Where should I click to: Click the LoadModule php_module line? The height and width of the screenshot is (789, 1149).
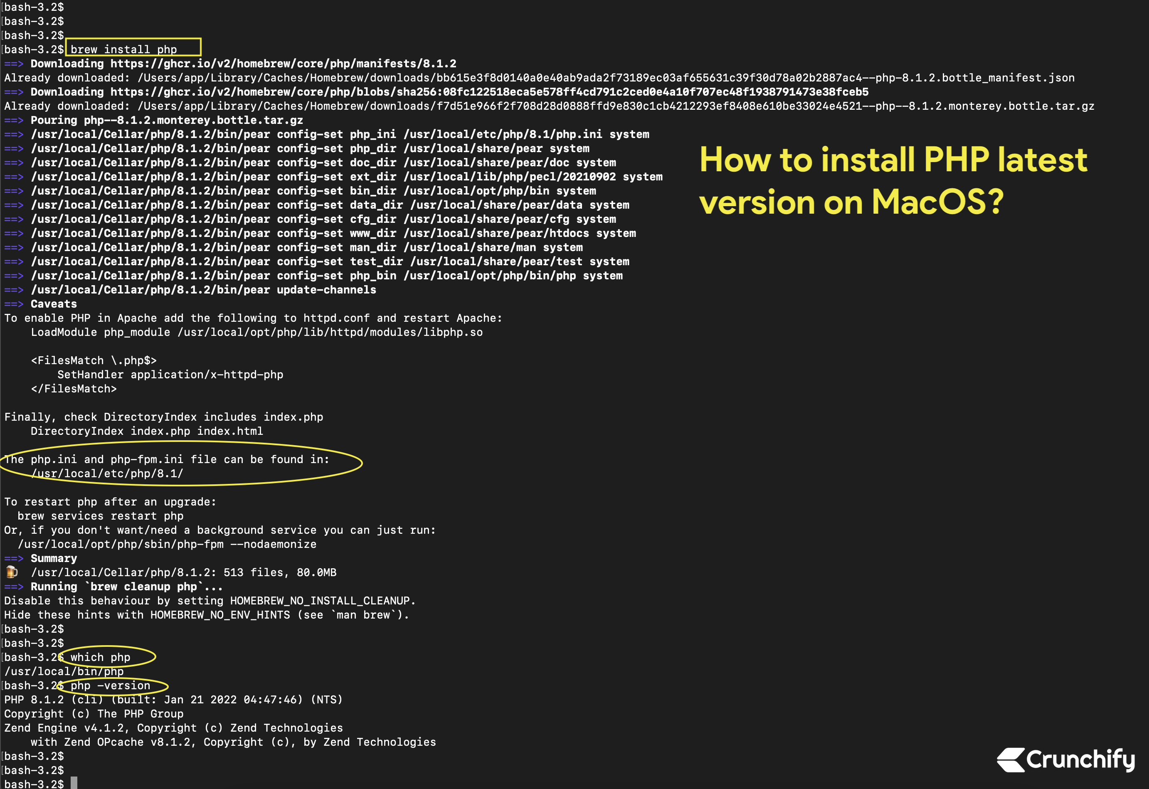(x=256, y=332)
